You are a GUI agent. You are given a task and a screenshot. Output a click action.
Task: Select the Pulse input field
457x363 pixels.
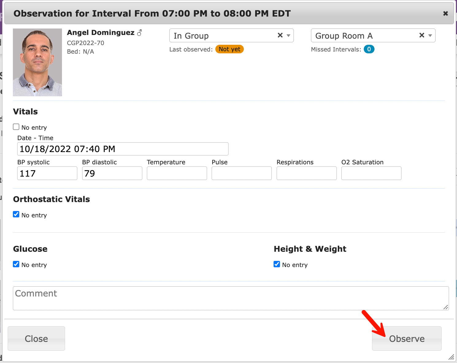(x=242, y=174)
